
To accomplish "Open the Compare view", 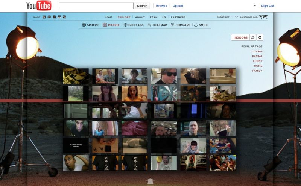I will click(x=180, y=25).
